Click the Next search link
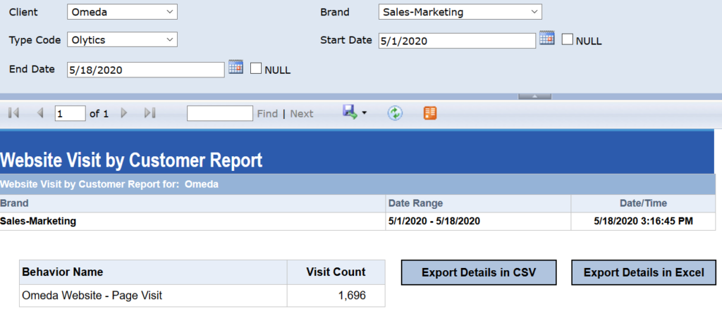722x311 pixels. [x=302, y=113]
